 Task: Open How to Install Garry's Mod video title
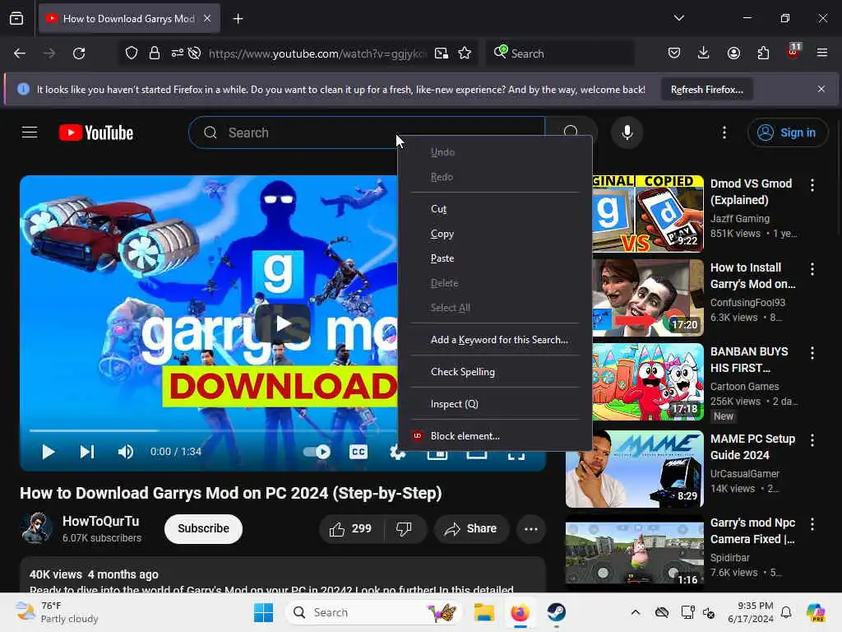pos(753,276)
